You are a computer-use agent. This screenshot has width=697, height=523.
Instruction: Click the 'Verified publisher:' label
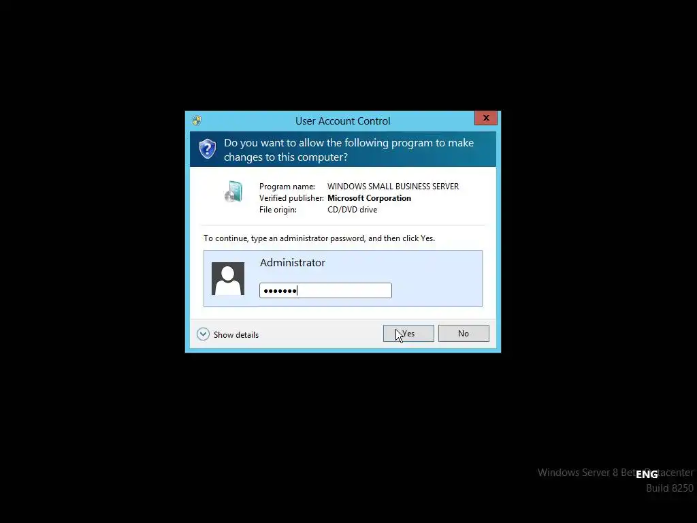(291, 198)
